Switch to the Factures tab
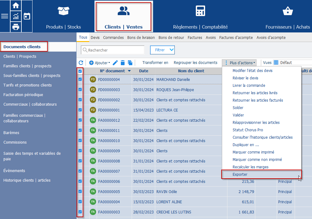The image size is (312, 219). tap(195, 37)
